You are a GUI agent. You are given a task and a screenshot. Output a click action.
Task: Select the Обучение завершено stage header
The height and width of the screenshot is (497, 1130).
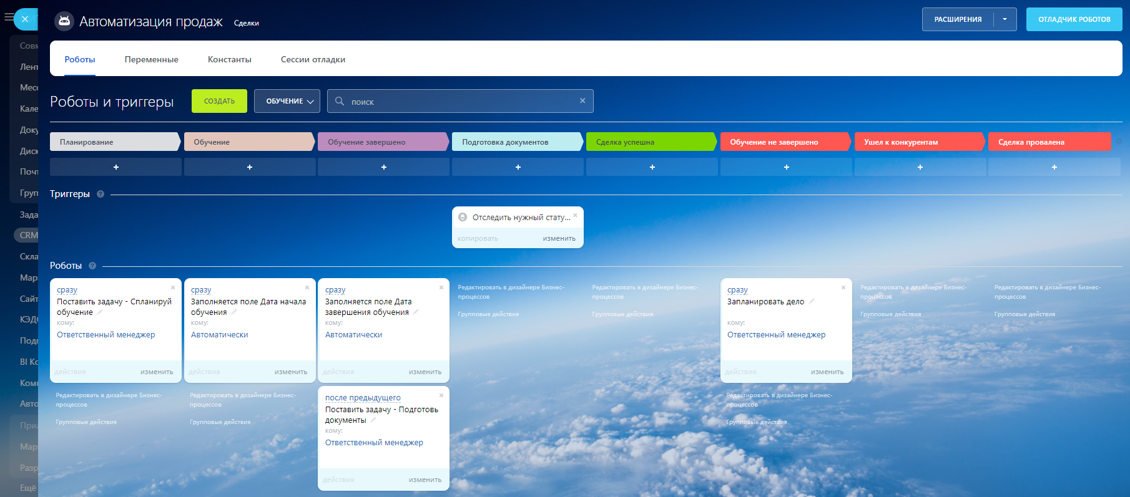click(x=383, y=142)
